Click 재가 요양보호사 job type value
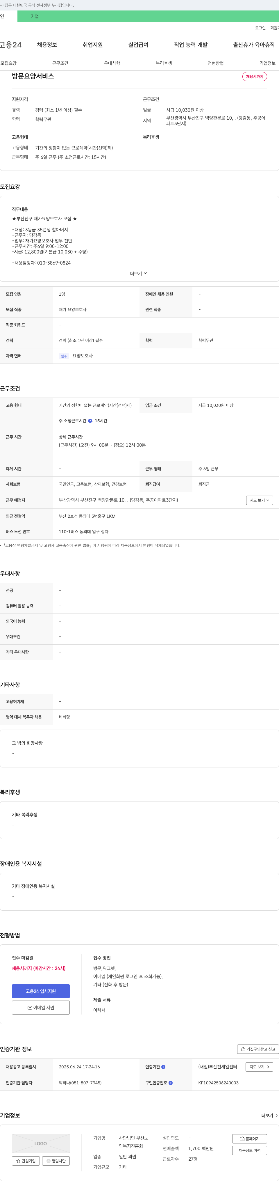 point(72,309)
